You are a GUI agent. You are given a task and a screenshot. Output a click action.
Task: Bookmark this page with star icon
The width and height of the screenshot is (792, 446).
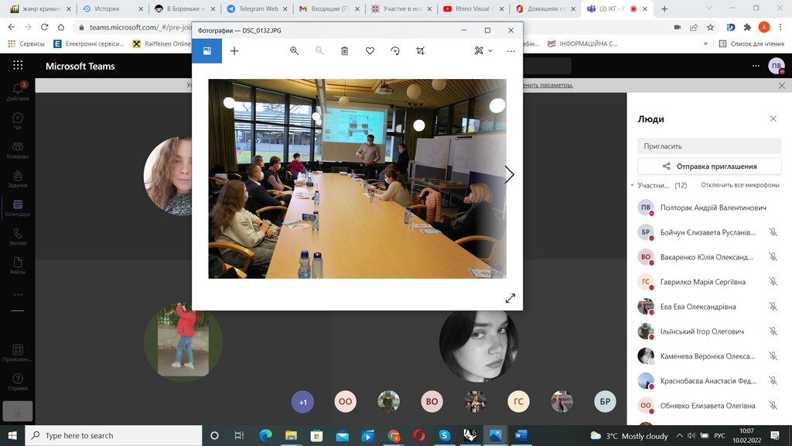tap(710, 27)
